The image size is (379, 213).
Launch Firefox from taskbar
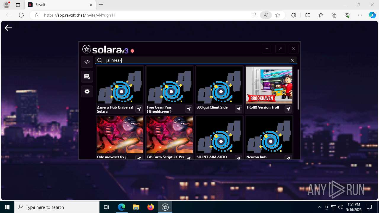click(151, 207)
